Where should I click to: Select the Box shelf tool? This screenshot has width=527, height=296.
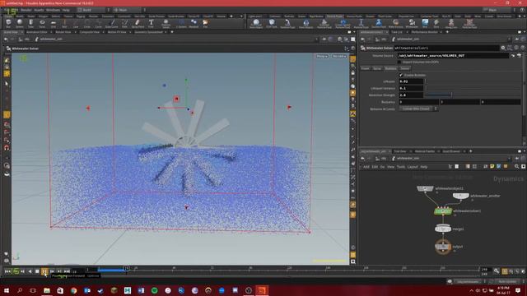[x=8, y=23]
